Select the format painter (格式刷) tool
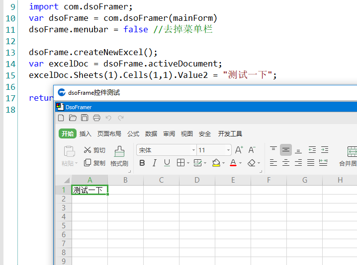 pyautogui.click(x=119, y=156)
